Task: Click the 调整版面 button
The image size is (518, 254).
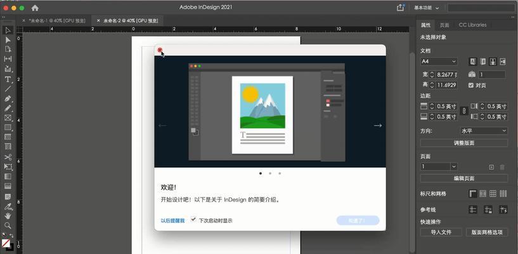Action: 464,143
